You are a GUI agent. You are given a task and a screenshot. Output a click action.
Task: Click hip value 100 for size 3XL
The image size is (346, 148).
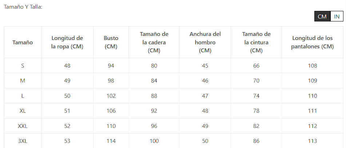coord(154,141)
